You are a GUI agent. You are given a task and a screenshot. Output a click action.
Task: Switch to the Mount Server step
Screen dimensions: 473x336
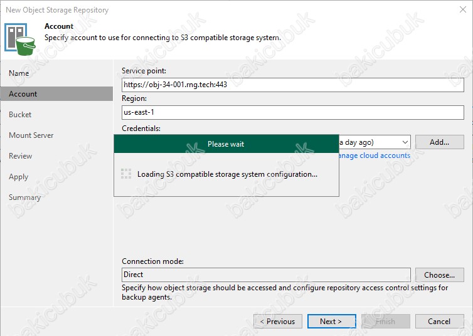[31, 135]
